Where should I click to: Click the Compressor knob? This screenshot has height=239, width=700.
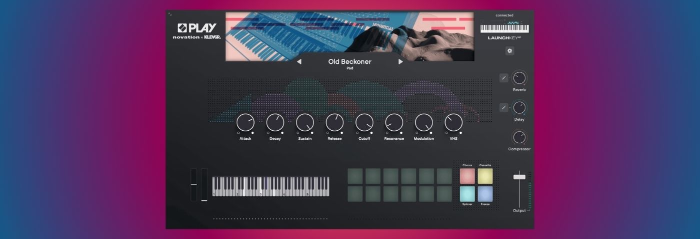tap(519, 137)
